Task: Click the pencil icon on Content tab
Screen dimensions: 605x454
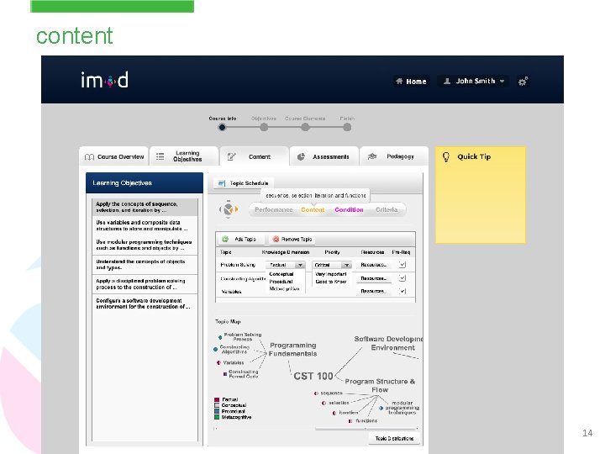Action: [231, 156]
